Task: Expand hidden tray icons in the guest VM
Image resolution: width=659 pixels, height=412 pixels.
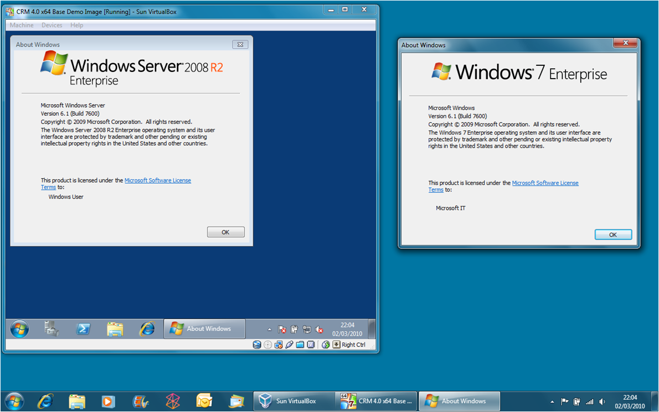Action: pyautogui.click(x=270, y=329)
